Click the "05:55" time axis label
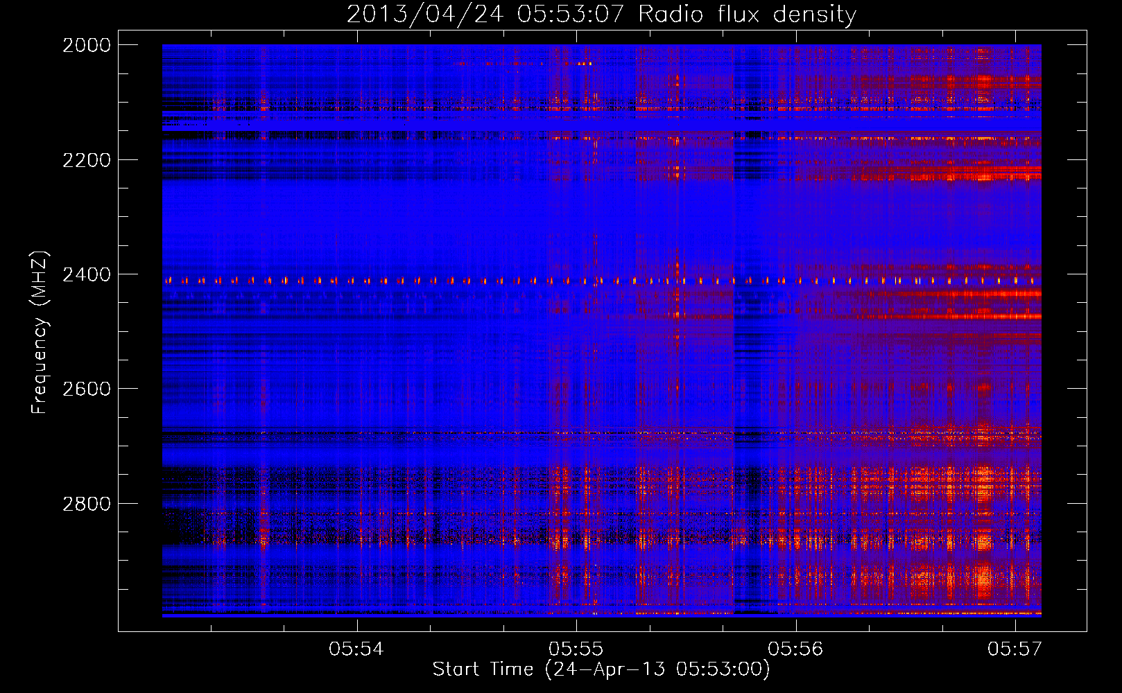This screenshot has height=693, width=1122. click(576, 649)
